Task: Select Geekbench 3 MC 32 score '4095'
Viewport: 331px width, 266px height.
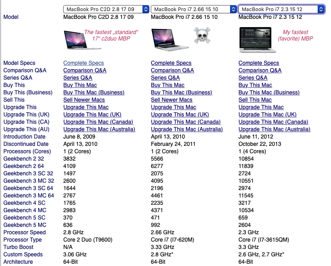Action: [x=157, y=181]
